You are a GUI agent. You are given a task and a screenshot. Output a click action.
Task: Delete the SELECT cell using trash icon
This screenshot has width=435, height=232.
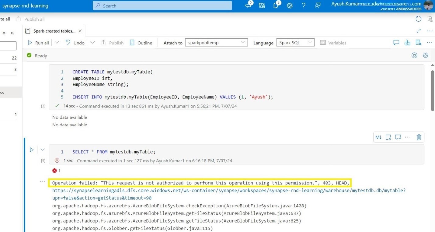point(419,137)
